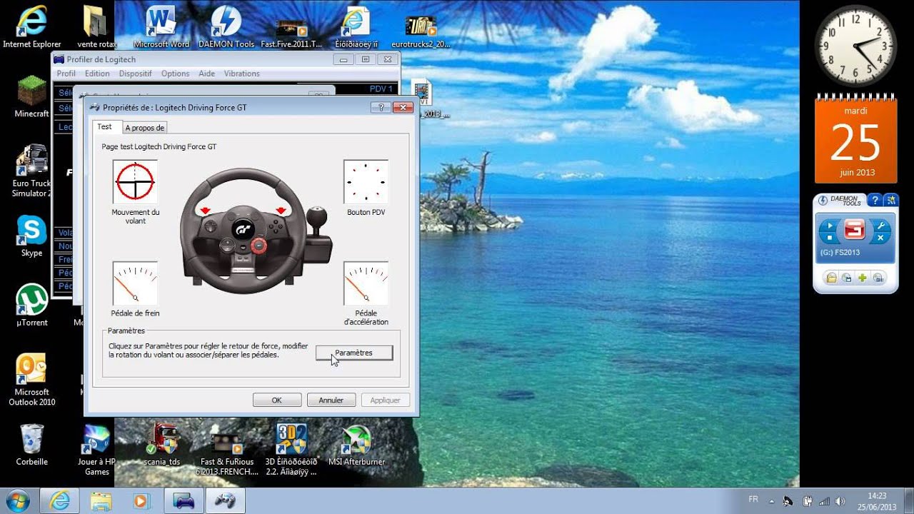The width and height of the screenshot is (914, 514).
Task: Click the green plus add drive icon
Action: (x=863, y=278)
